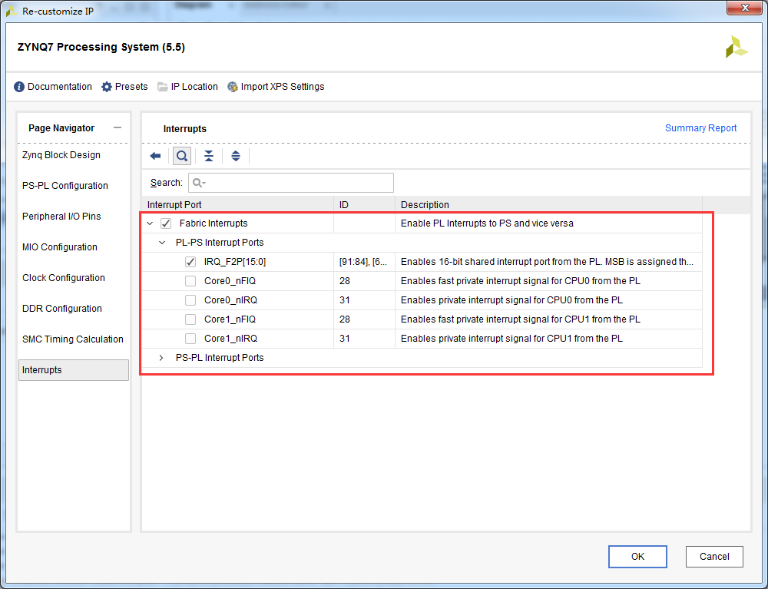
Task: Enable the Core0_nFIQ checkbox
Action: [190, 281]
